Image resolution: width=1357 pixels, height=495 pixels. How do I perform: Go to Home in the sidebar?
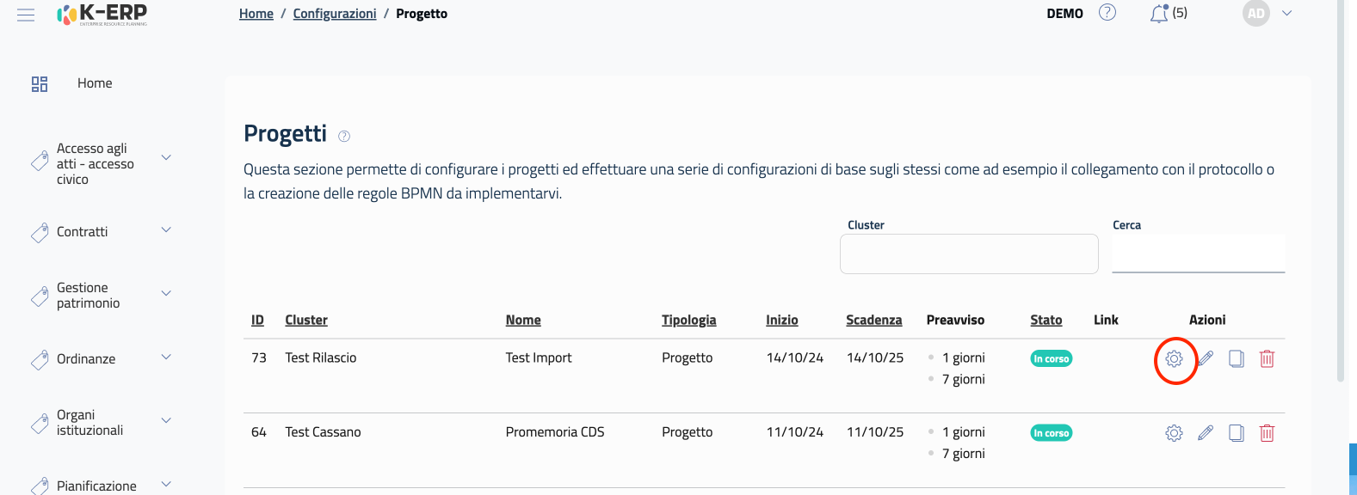[95, 83]
